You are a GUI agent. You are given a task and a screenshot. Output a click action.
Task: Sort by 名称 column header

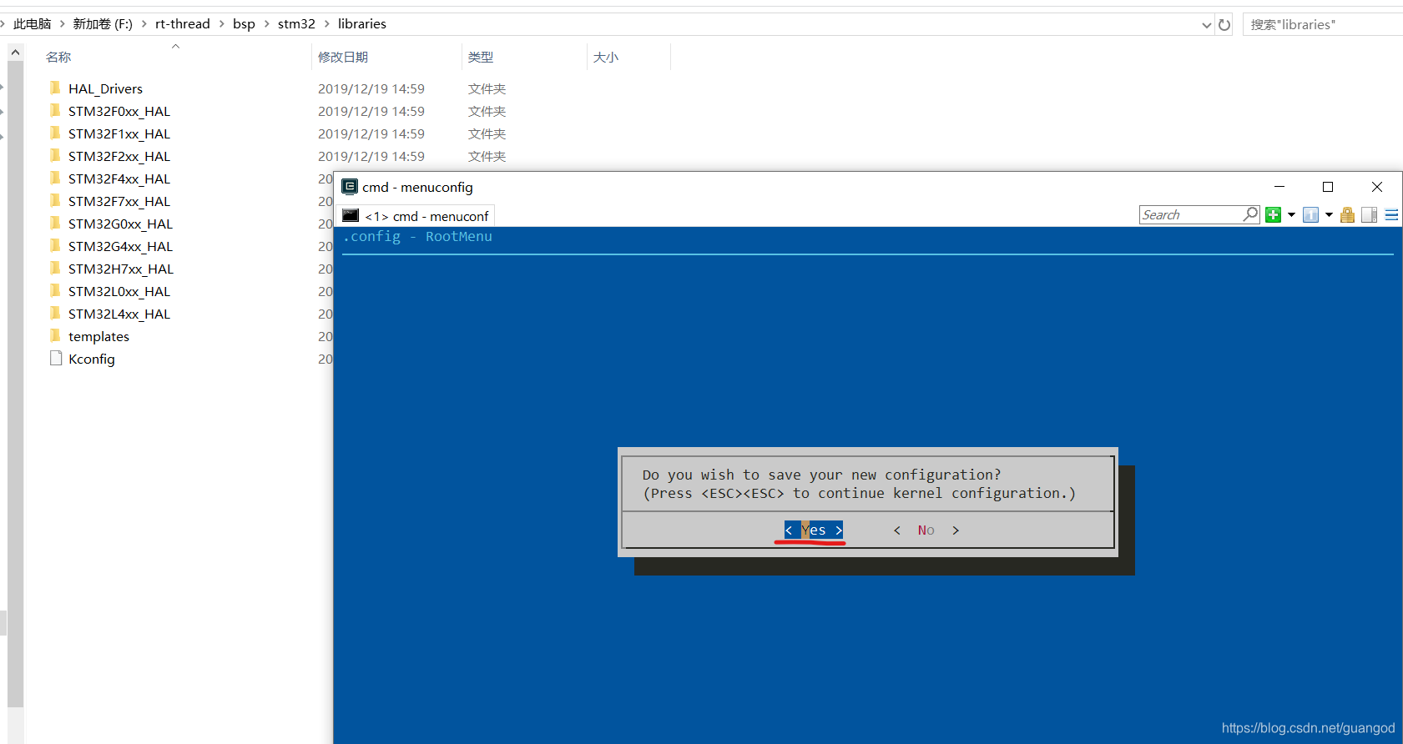(x=58, y=57)
